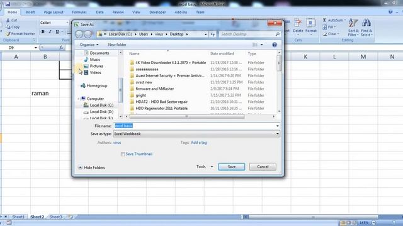This screenshot has height=226, width=403.
Task: Open the view options dropdown arrow
Action: (x=262, y=45)
